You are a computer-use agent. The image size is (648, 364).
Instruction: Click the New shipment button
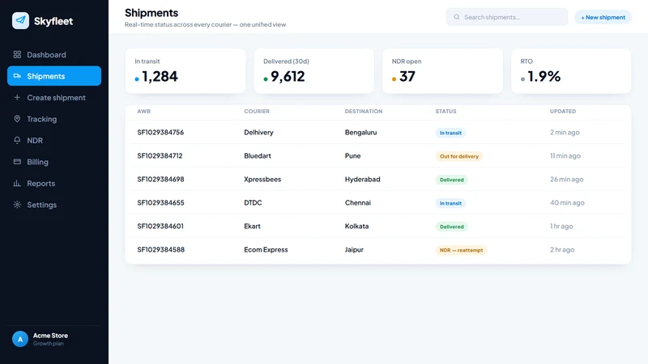(603, 17)
